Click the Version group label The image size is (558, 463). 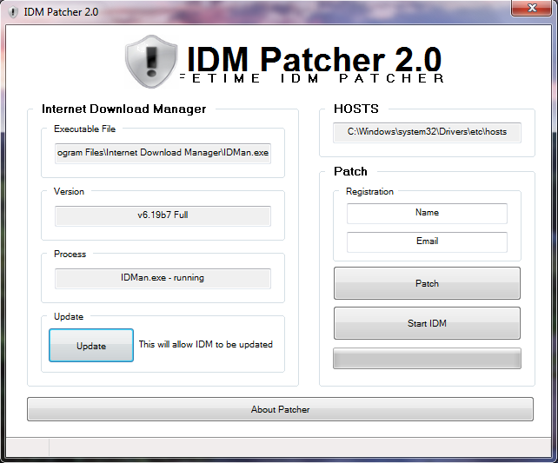tap(69, 191)
